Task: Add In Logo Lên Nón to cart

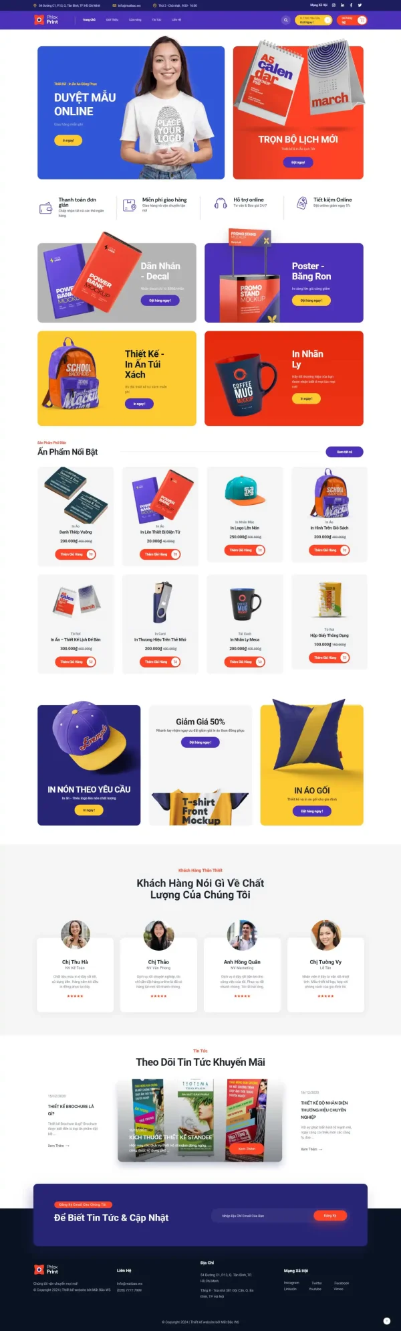Action: pyautogui.click(x=245, y=550)
